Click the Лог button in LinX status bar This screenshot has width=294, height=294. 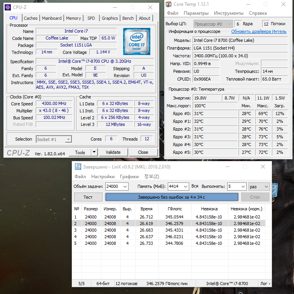(265, 284)
